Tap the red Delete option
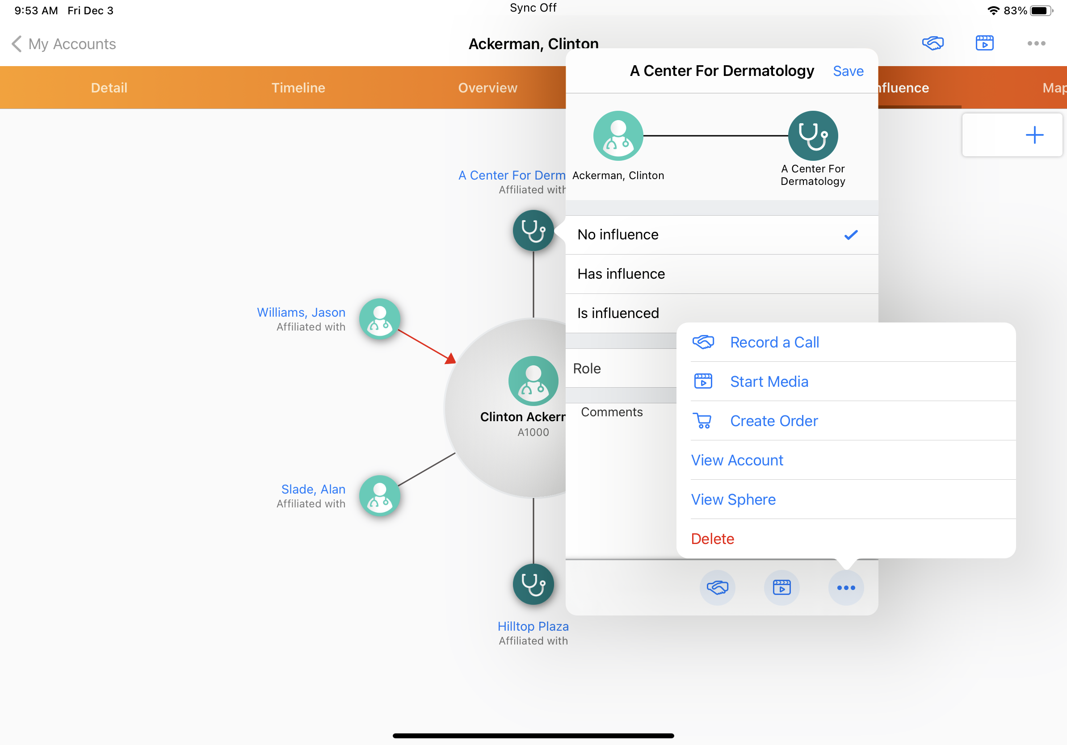The image size is (1067, 745). coord(712,539)
